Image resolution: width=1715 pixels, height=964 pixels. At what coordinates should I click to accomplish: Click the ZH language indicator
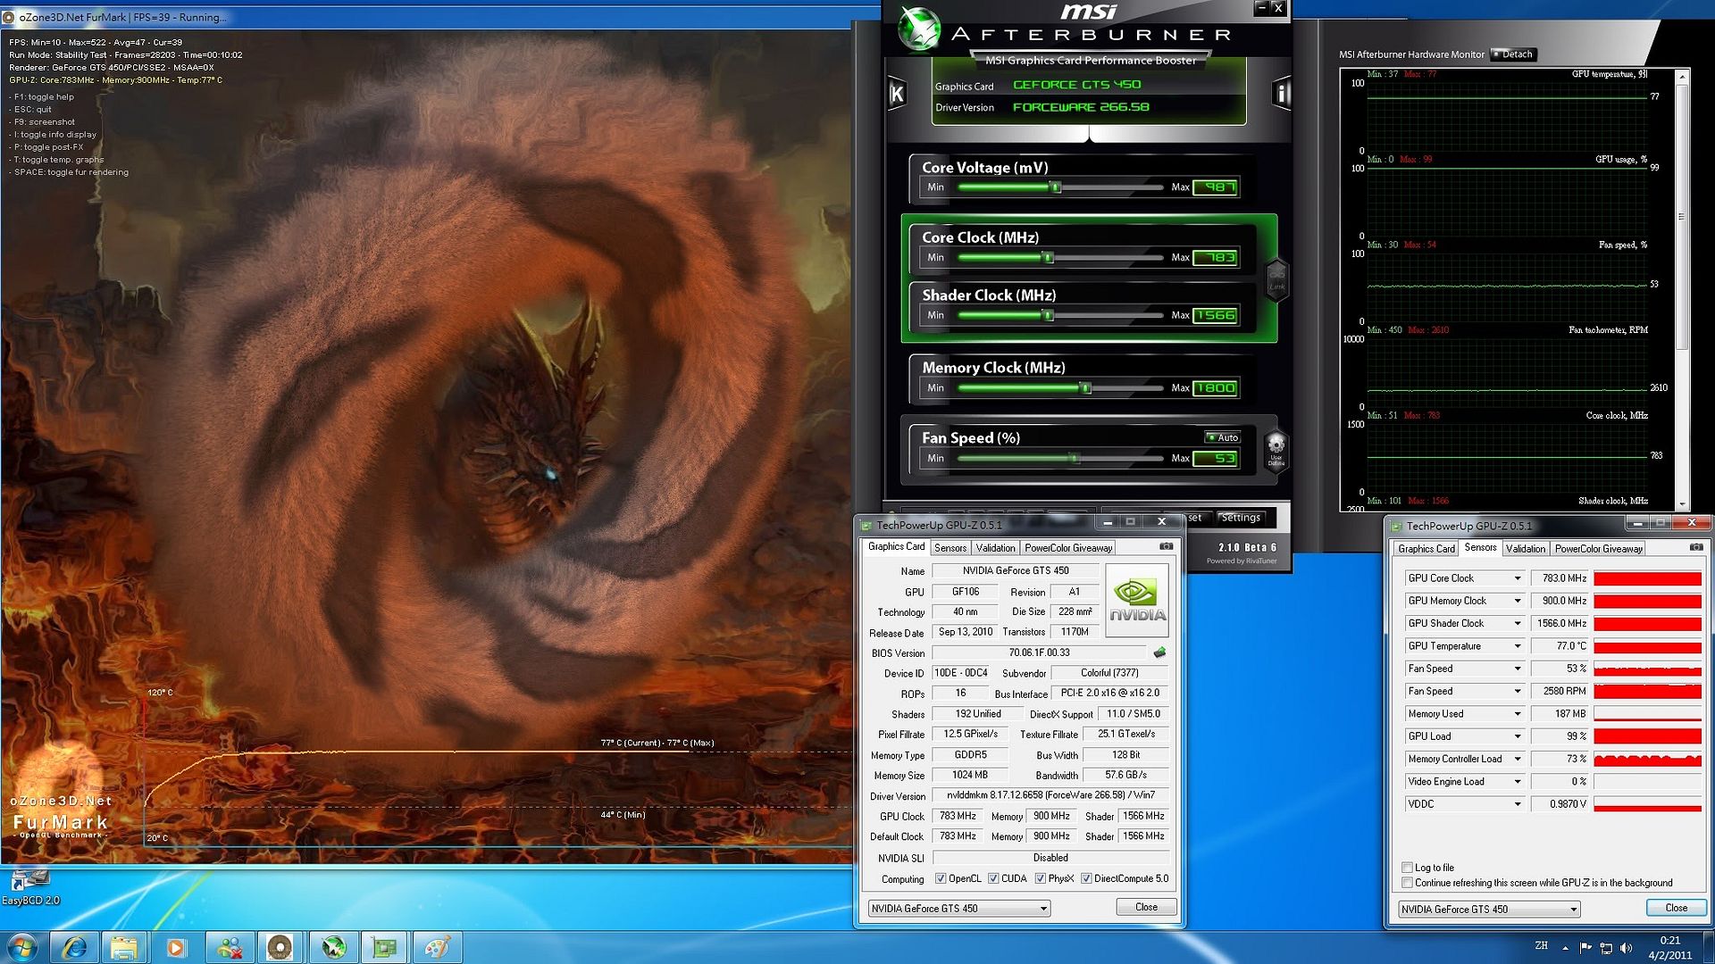pyautogui.click(x=1541, y=945)
